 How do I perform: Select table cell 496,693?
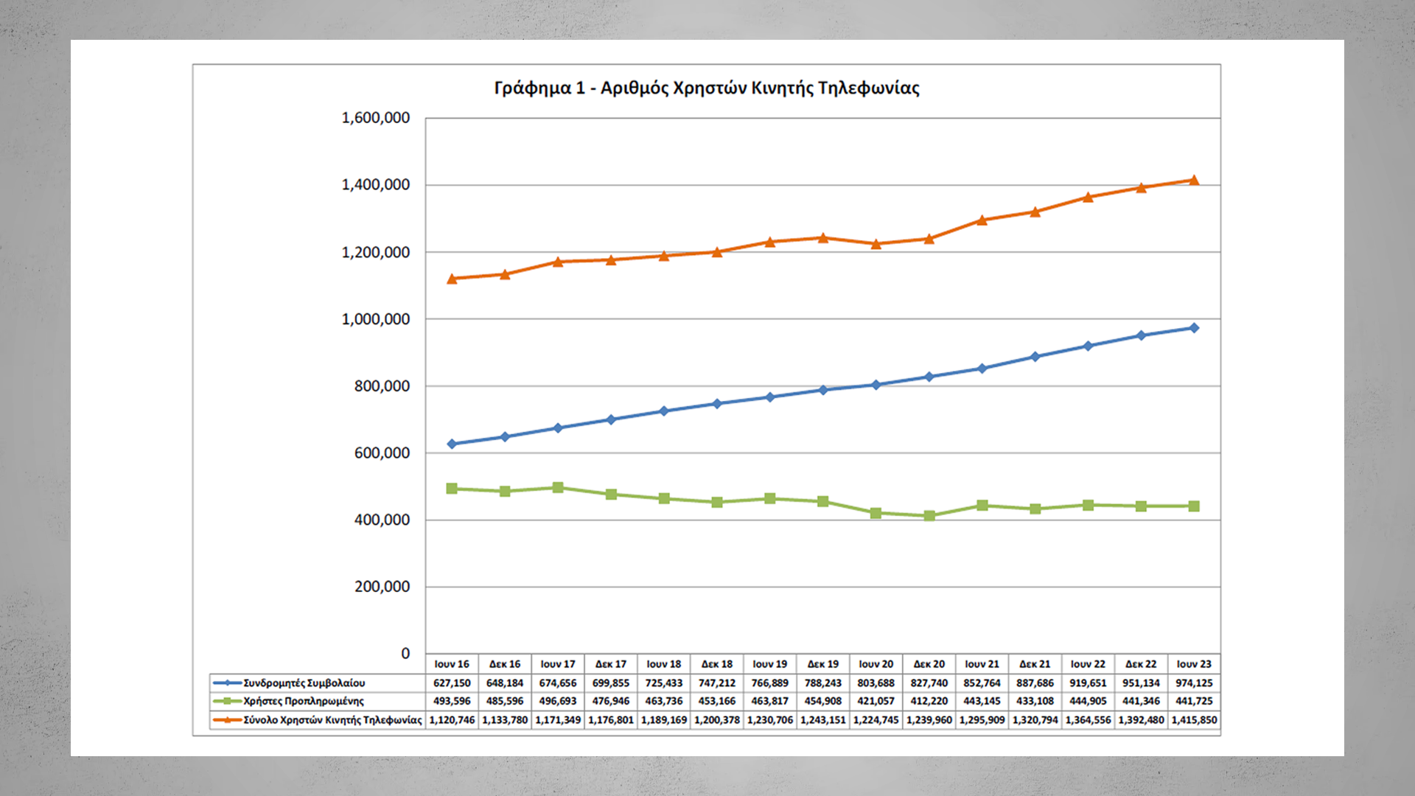coord(558,701)
